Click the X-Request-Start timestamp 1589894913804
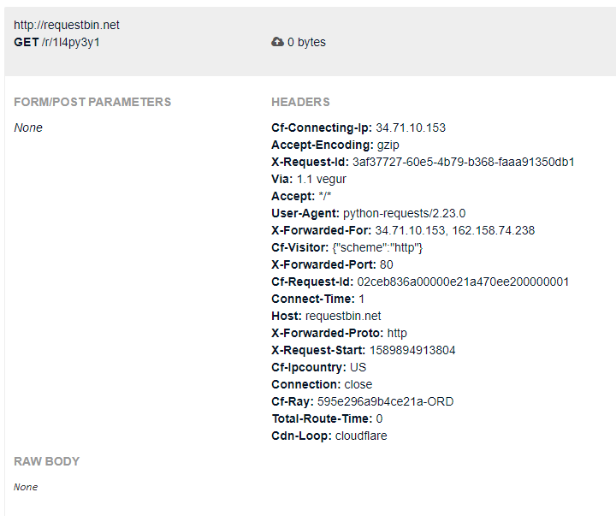Screen dimensions: 616x516 click(412, 350)
